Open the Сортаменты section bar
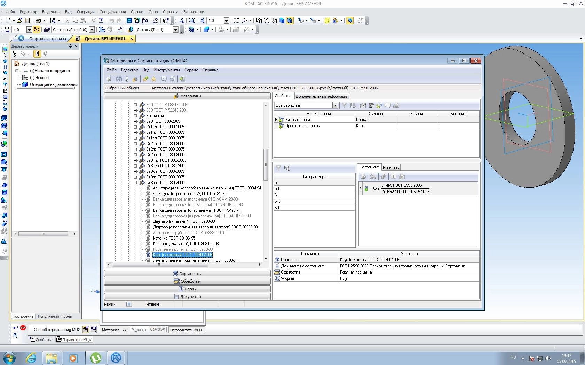This screenshot has width=585, height=365. pos(187,274)
